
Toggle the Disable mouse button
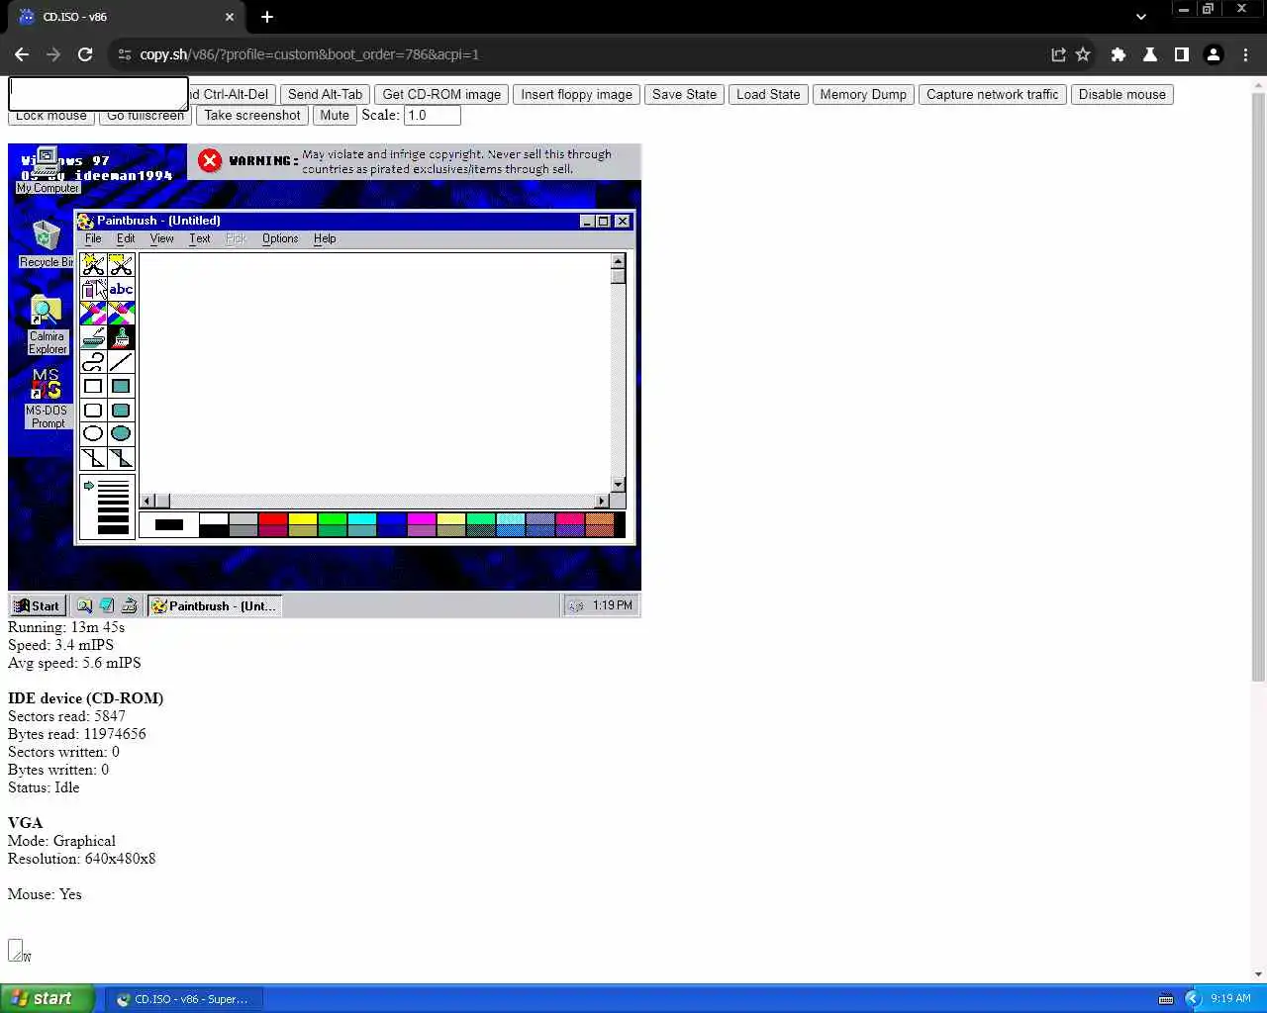pos(1122,95)
